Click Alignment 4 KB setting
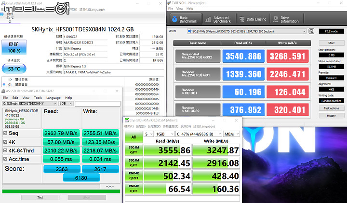Screen dimensions: 347x203 click(331, 89)
